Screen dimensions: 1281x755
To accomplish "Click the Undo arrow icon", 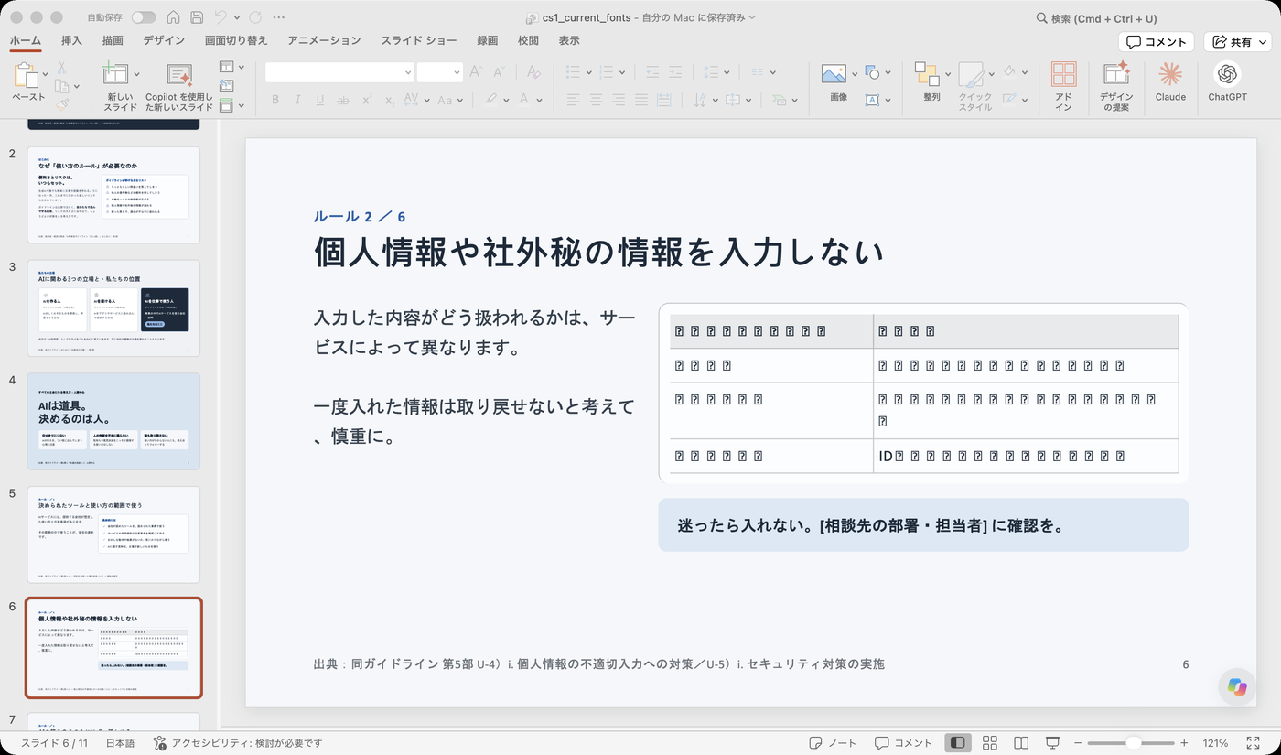I will [221, 17].
